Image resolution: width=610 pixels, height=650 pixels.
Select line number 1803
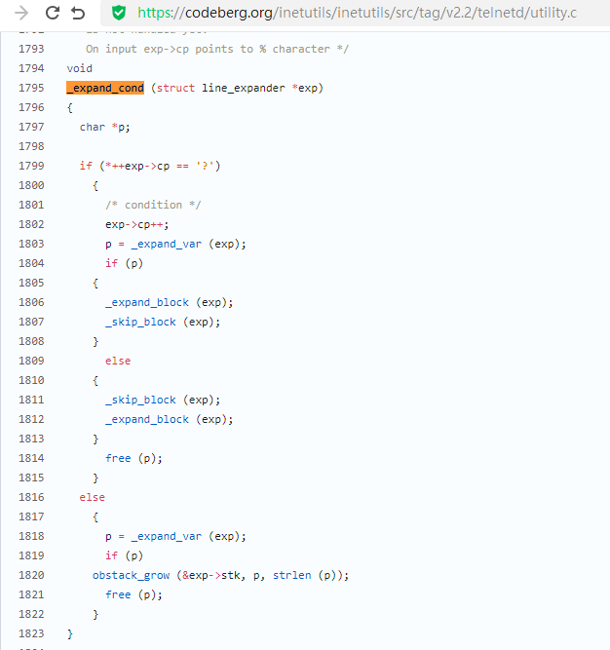[x=31, y=244]
